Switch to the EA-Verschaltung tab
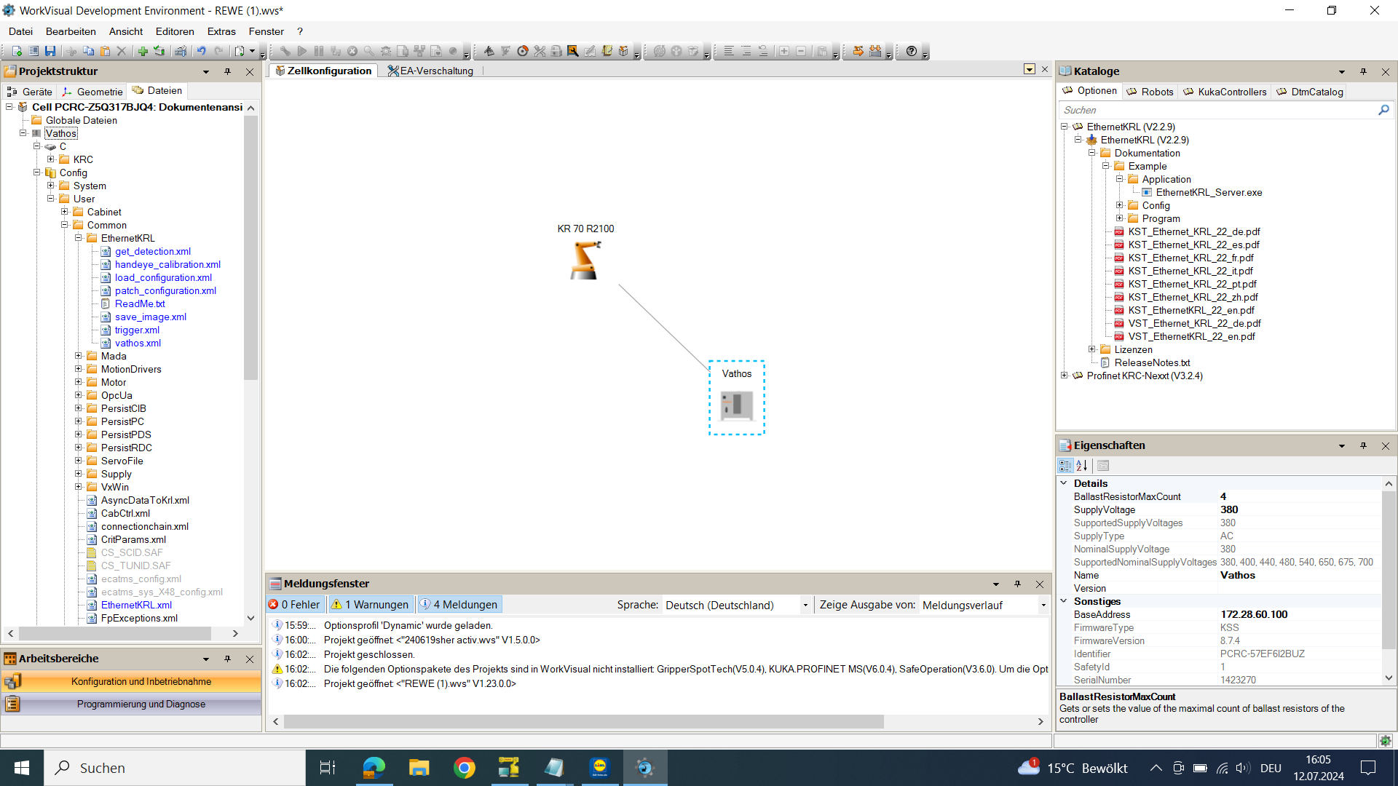Viewport: 1398px width, 786px height. click(431, 71)
